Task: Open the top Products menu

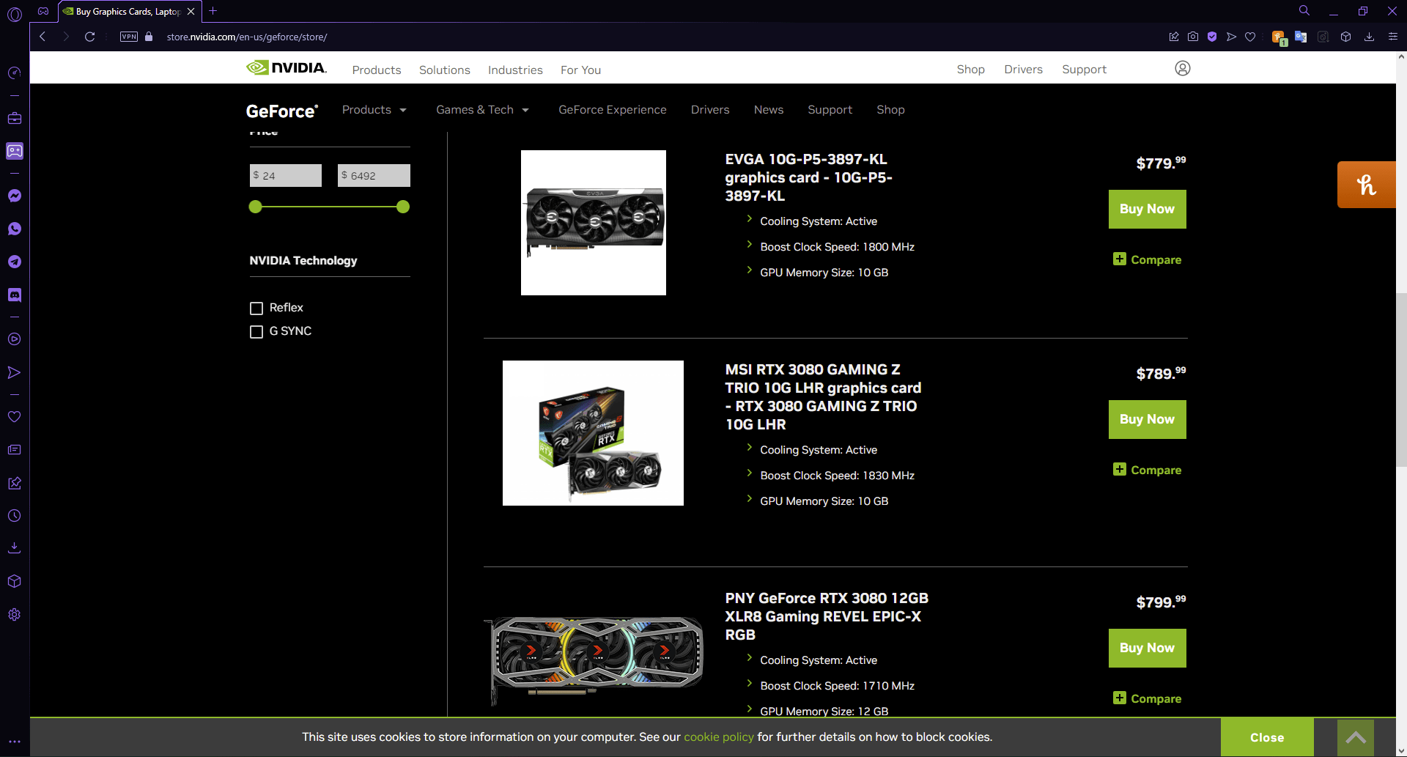Action: (376, 70)
